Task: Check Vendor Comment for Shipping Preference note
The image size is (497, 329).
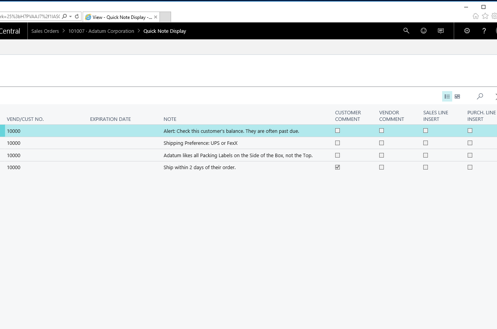Action: [382, 143]
